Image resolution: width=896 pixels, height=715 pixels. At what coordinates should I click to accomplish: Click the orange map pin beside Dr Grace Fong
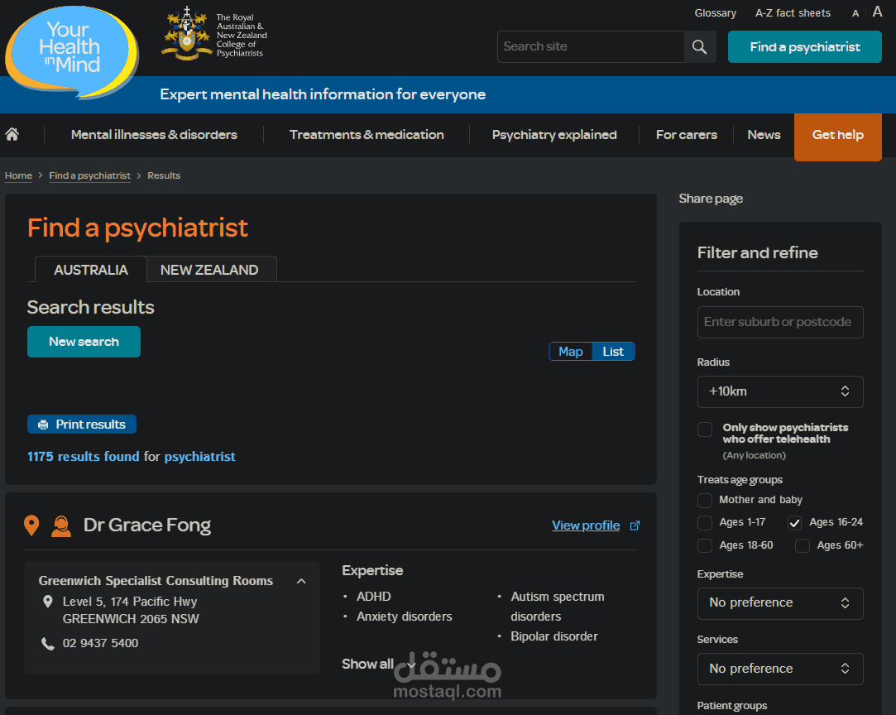point(31,525)
